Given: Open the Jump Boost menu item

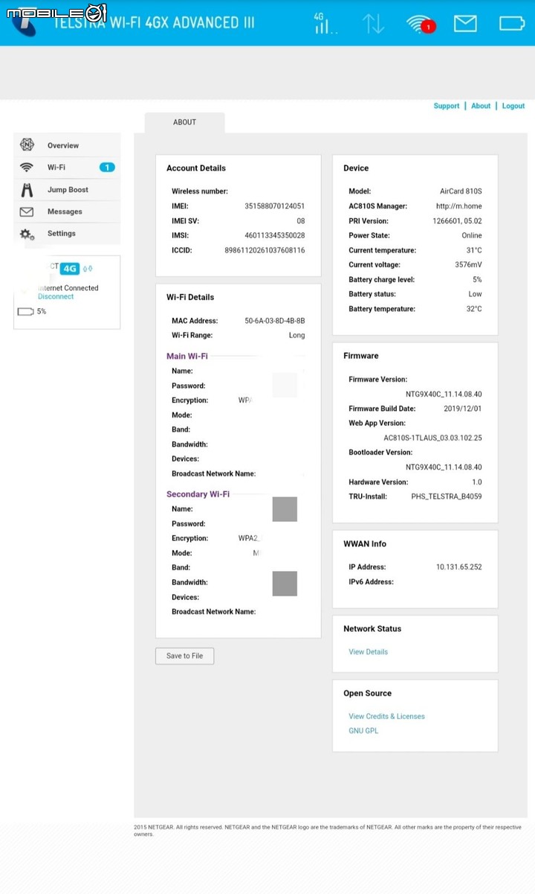Looking at the screenshot, I should pyautogui.click(x=67, y=190).
